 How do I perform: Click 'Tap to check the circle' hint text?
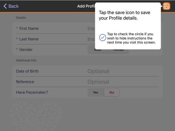(131, 38)
